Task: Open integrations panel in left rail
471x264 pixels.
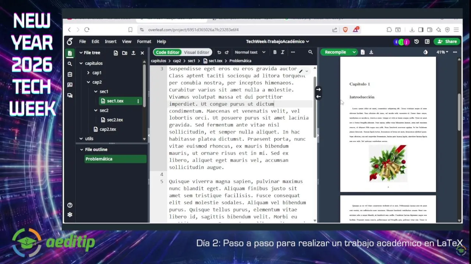Action: pyautogui.click(x=70, y=74)
